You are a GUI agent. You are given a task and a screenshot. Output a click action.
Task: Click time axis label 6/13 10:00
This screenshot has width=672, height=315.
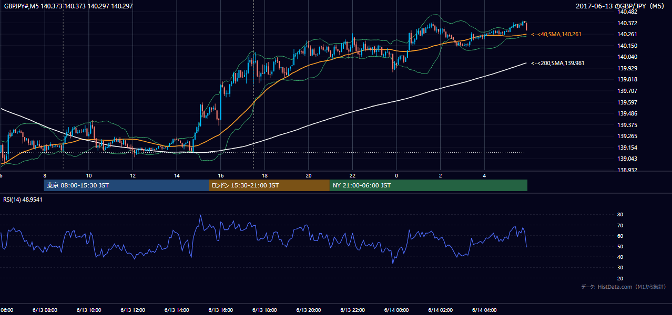[x=89, y=310]
